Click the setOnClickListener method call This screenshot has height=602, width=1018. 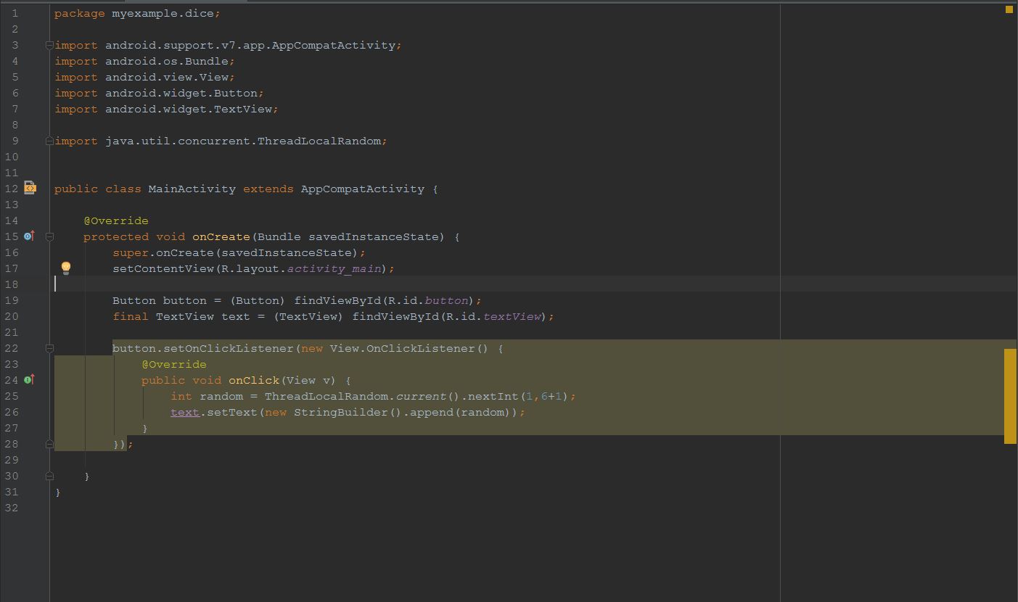[229, 348]
